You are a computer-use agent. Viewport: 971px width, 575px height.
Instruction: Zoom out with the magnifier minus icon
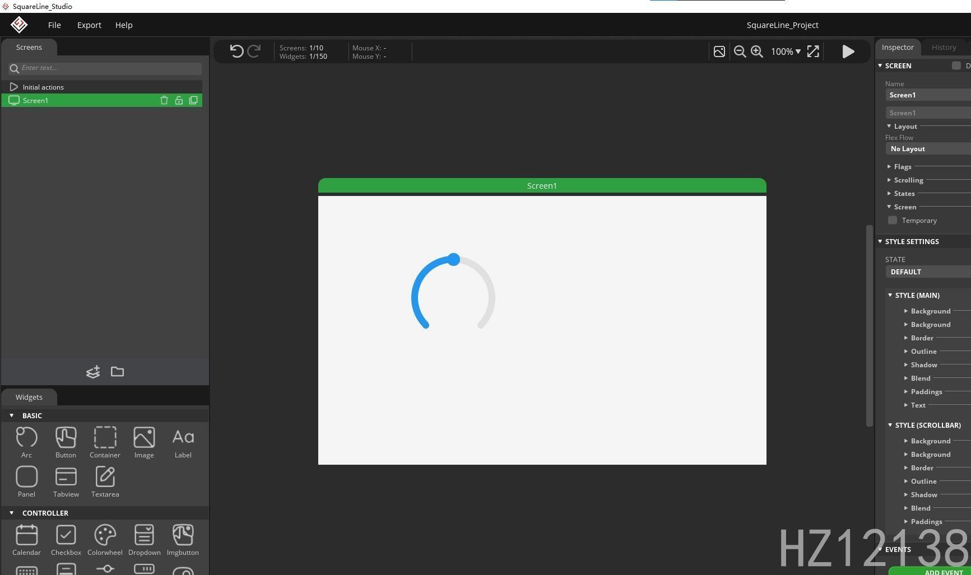point(740,52)
